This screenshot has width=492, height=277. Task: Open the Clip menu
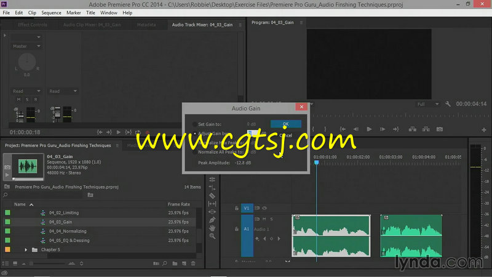click(x=32, y=13)
